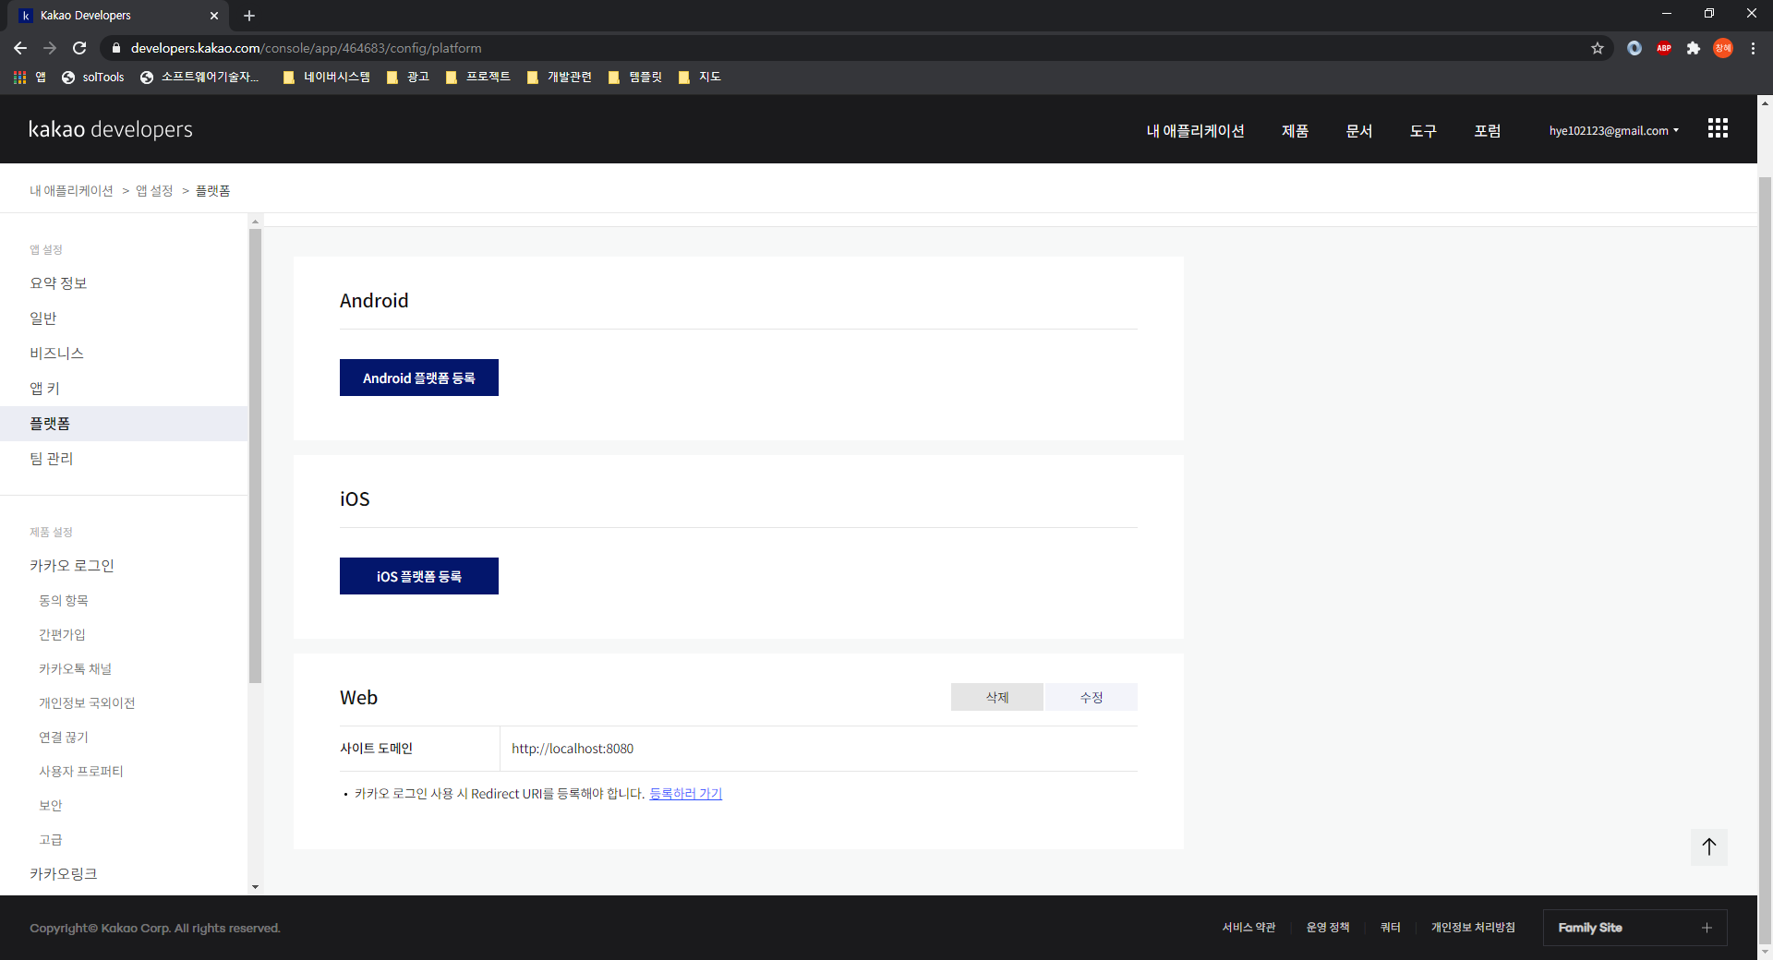Open the 개발관련 bookmark folder
Screen dimensions: 1773x960
point(559,77)
